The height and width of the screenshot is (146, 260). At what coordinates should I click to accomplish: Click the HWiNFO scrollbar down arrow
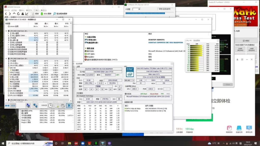[71, 101]
